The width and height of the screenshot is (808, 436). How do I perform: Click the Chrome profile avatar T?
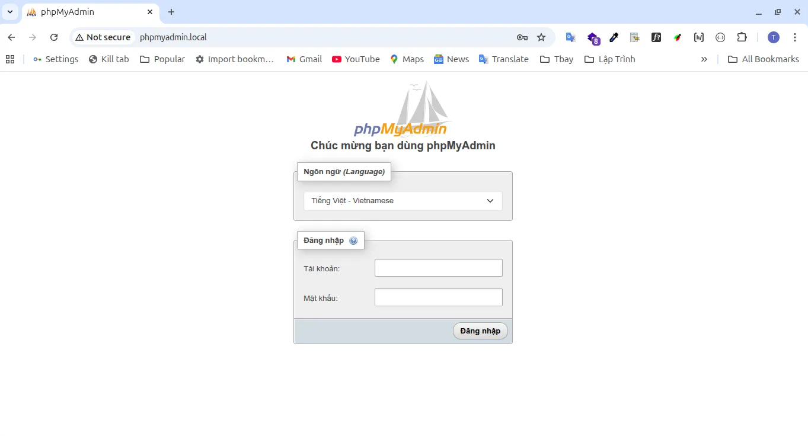click(773, 37)
